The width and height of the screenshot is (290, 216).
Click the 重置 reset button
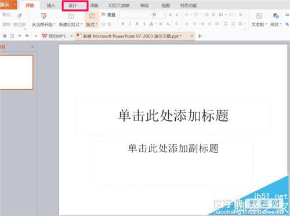coord(108,14)
